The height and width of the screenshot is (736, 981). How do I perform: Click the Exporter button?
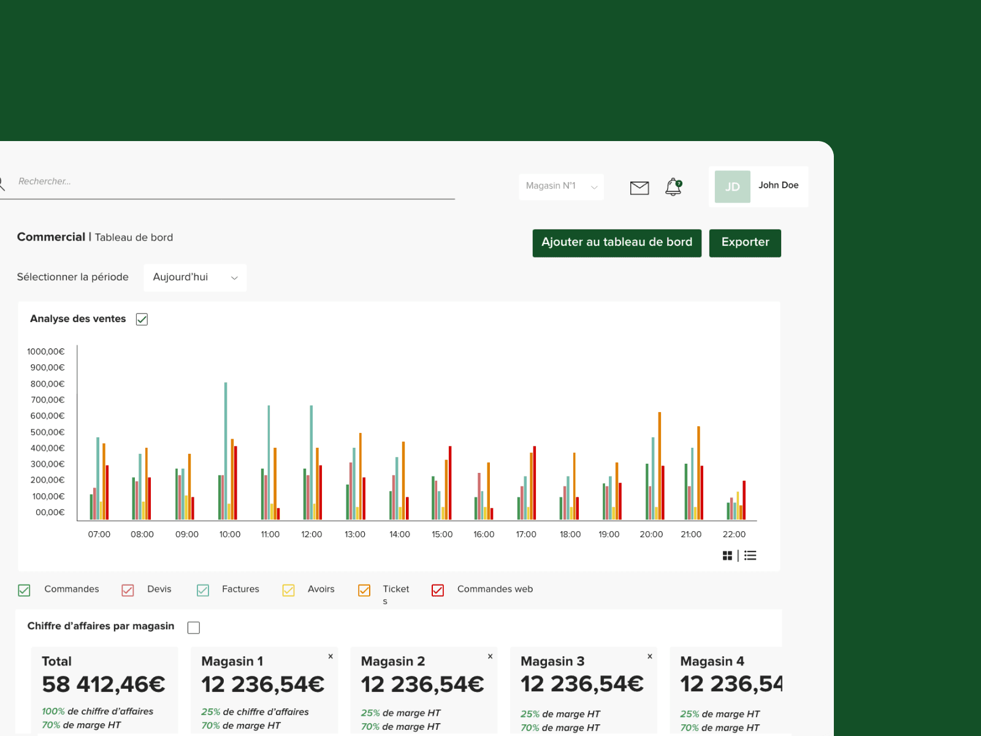[745, 243]
